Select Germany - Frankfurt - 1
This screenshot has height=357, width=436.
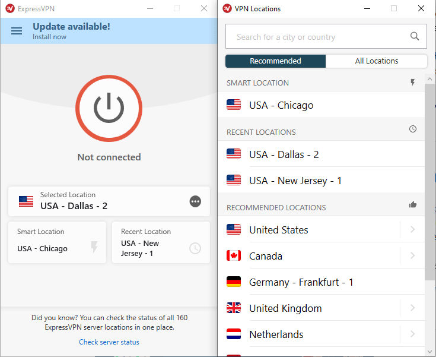(x=322, y=282)
